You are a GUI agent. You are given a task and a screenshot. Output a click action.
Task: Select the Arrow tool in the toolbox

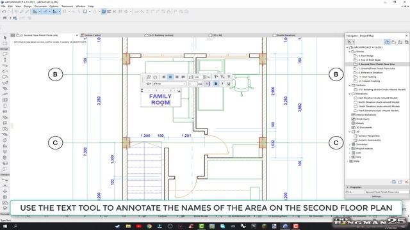point(4,38)
